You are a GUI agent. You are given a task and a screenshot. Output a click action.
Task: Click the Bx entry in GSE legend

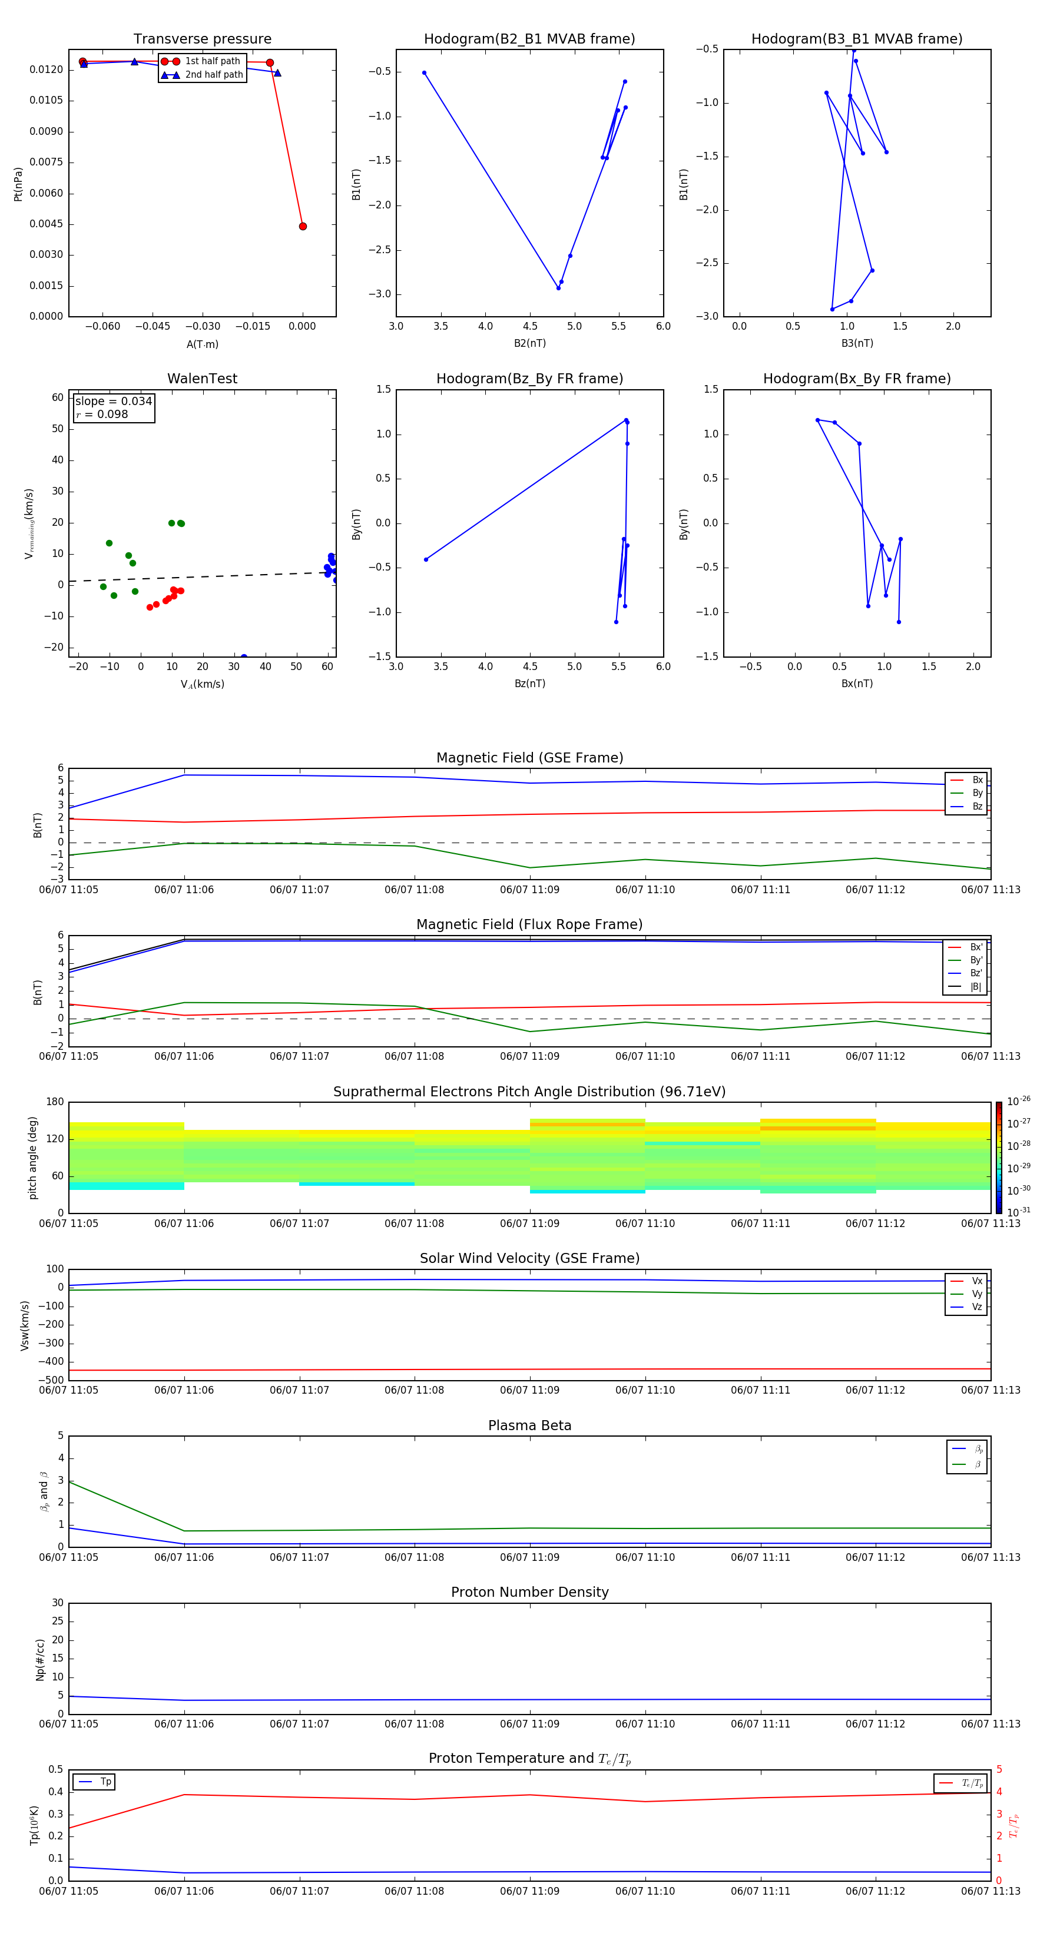pyautogui.click(x=967, y=780)
